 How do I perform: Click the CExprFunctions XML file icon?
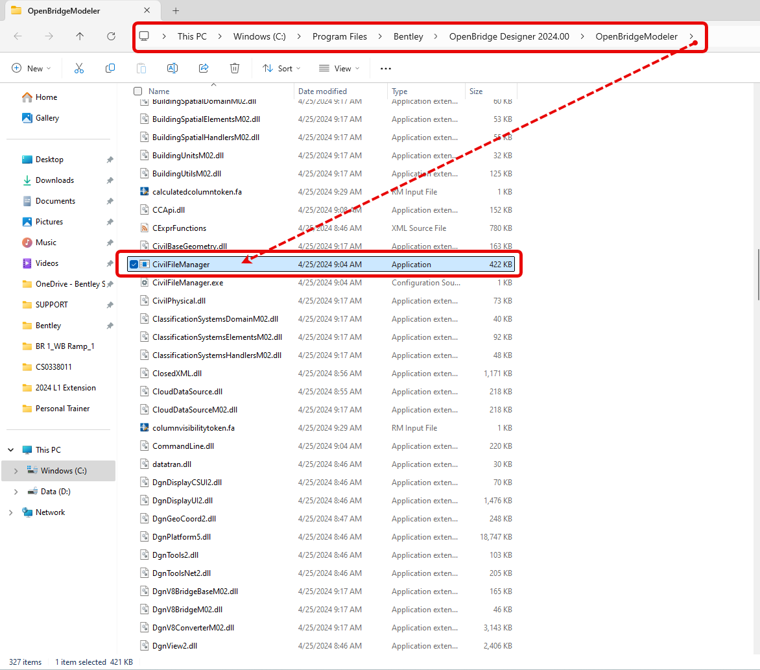145,228
